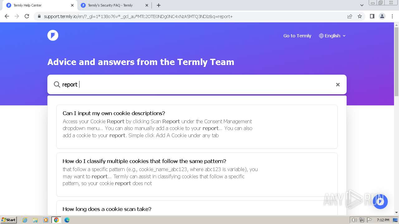Screen dimensions: 399x224
Task: Click the globe language icon
Action: (x=321, y=36)
